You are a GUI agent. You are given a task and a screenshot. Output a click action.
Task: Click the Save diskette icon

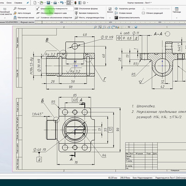click(48, 3)
